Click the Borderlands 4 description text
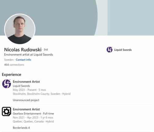Viewport: 154px width, 132px height. point(21,128)
